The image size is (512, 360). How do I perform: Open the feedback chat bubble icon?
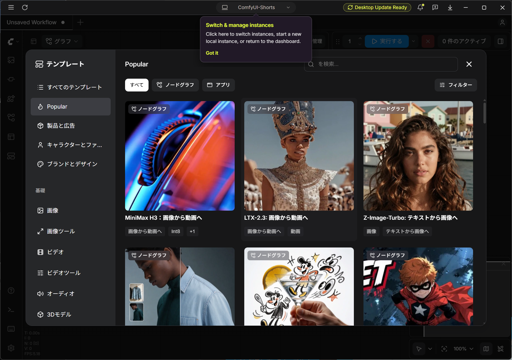coord(435,7)
